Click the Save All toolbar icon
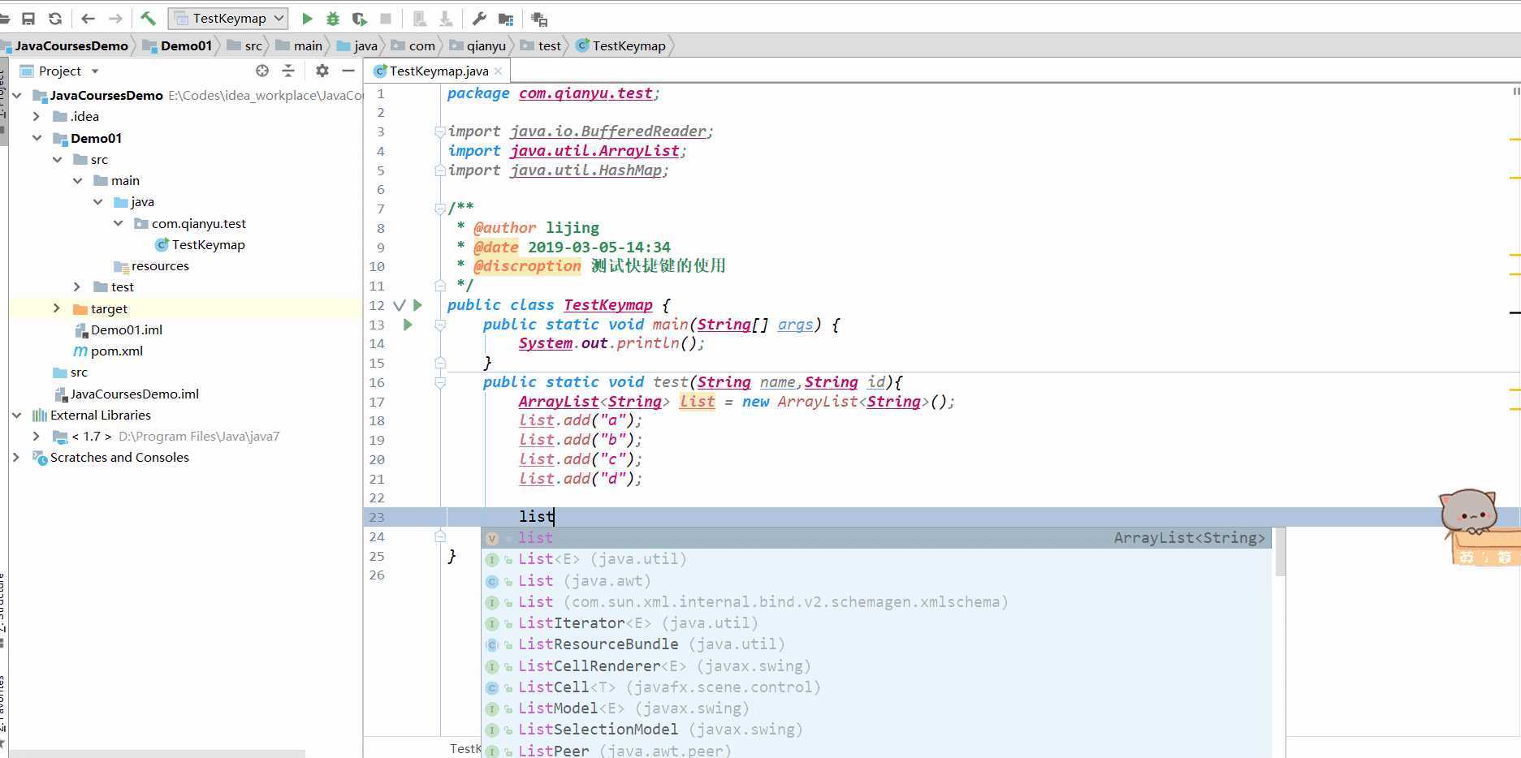This screenshot has height=758, width=1521. [28, 18]
